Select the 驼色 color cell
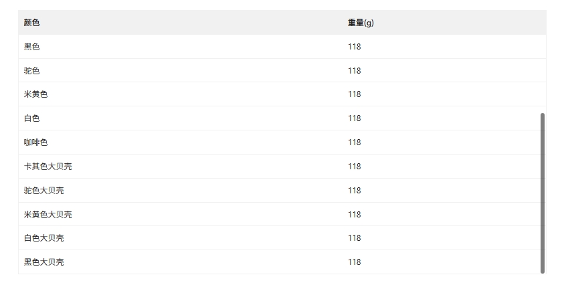This screenshot has height=289, width=562. click(31, 71)
